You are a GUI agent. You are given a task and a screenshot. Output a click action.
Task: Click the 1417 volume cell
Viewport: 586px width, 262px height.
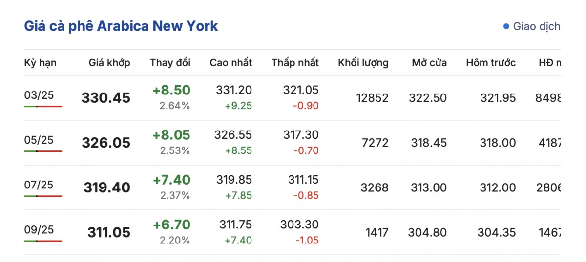[377, 232]
